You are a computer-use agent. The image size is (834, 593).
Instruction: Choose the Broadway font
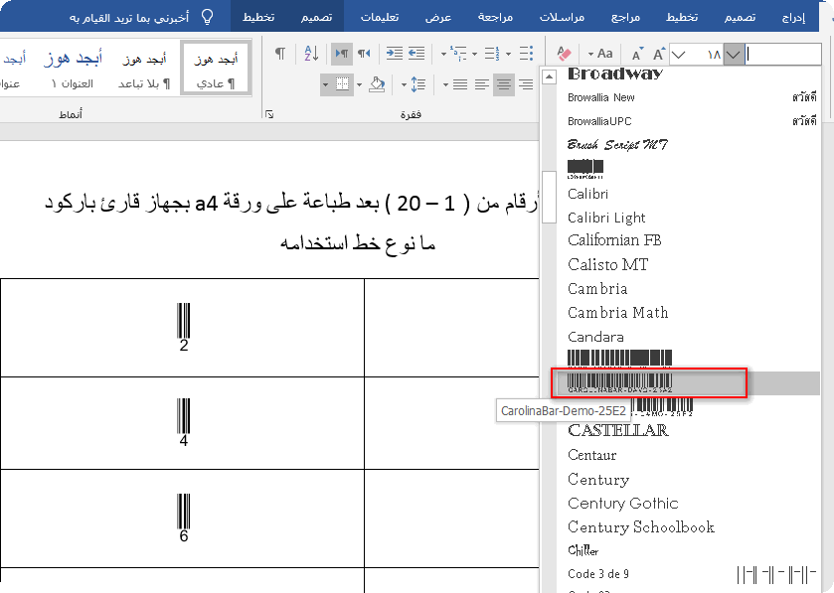coord(615,74)
